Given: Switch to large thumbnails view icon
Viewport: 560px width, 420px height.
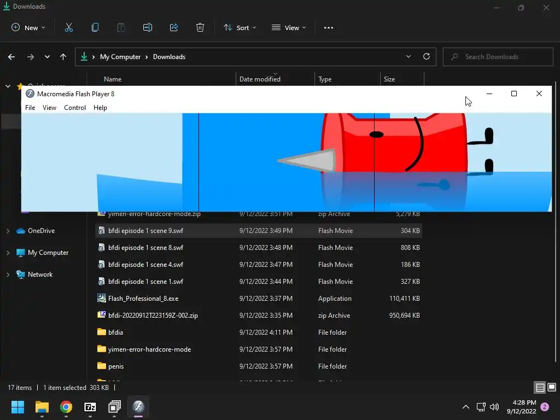Looking at the screenshot, I should tap(552, 387).
